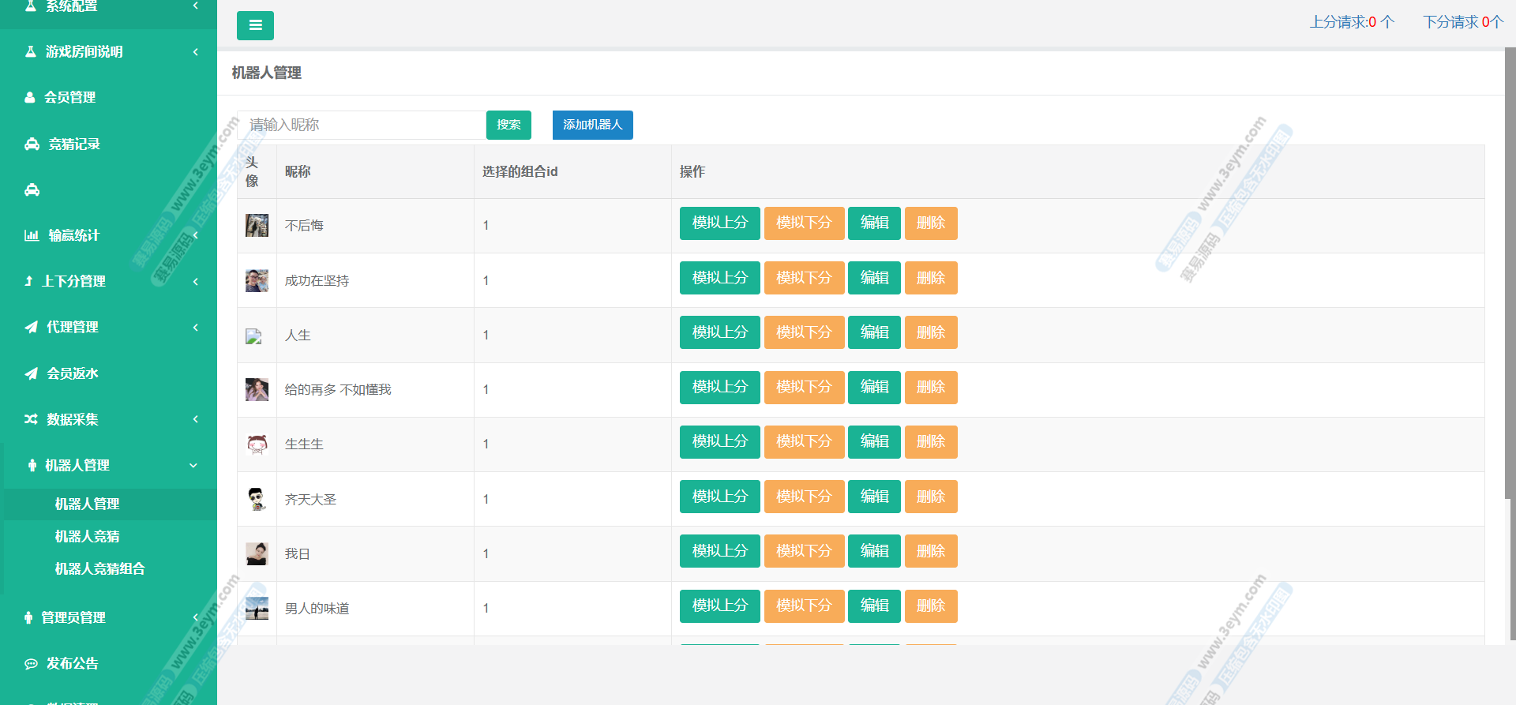Click the 添加机器人 button
Screen dimensions: 1516x705
(592, 125)
